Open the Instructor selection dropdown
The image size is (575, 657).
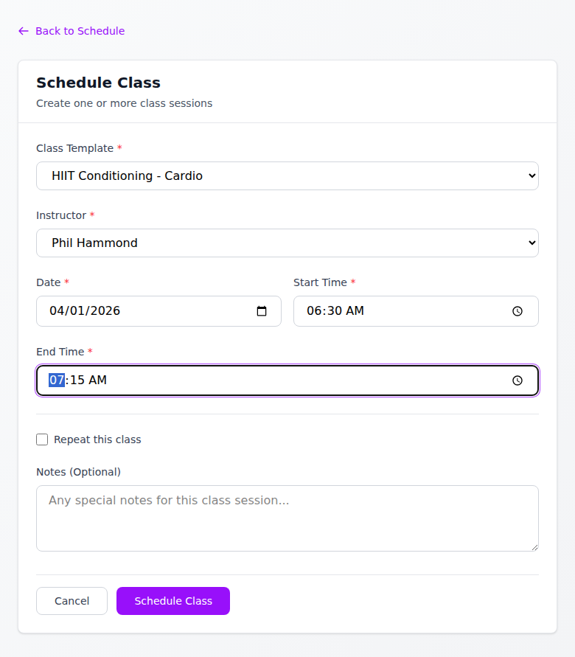tap(287, 243)
